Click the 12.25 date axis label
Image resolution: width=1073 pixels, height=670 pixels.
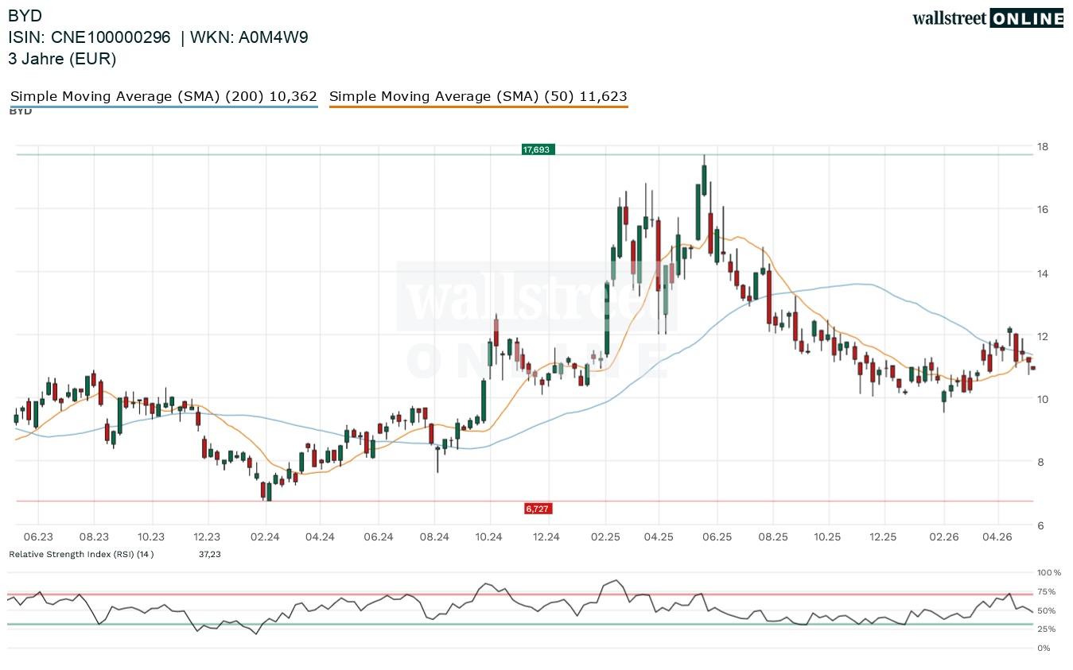pos(884,537)
